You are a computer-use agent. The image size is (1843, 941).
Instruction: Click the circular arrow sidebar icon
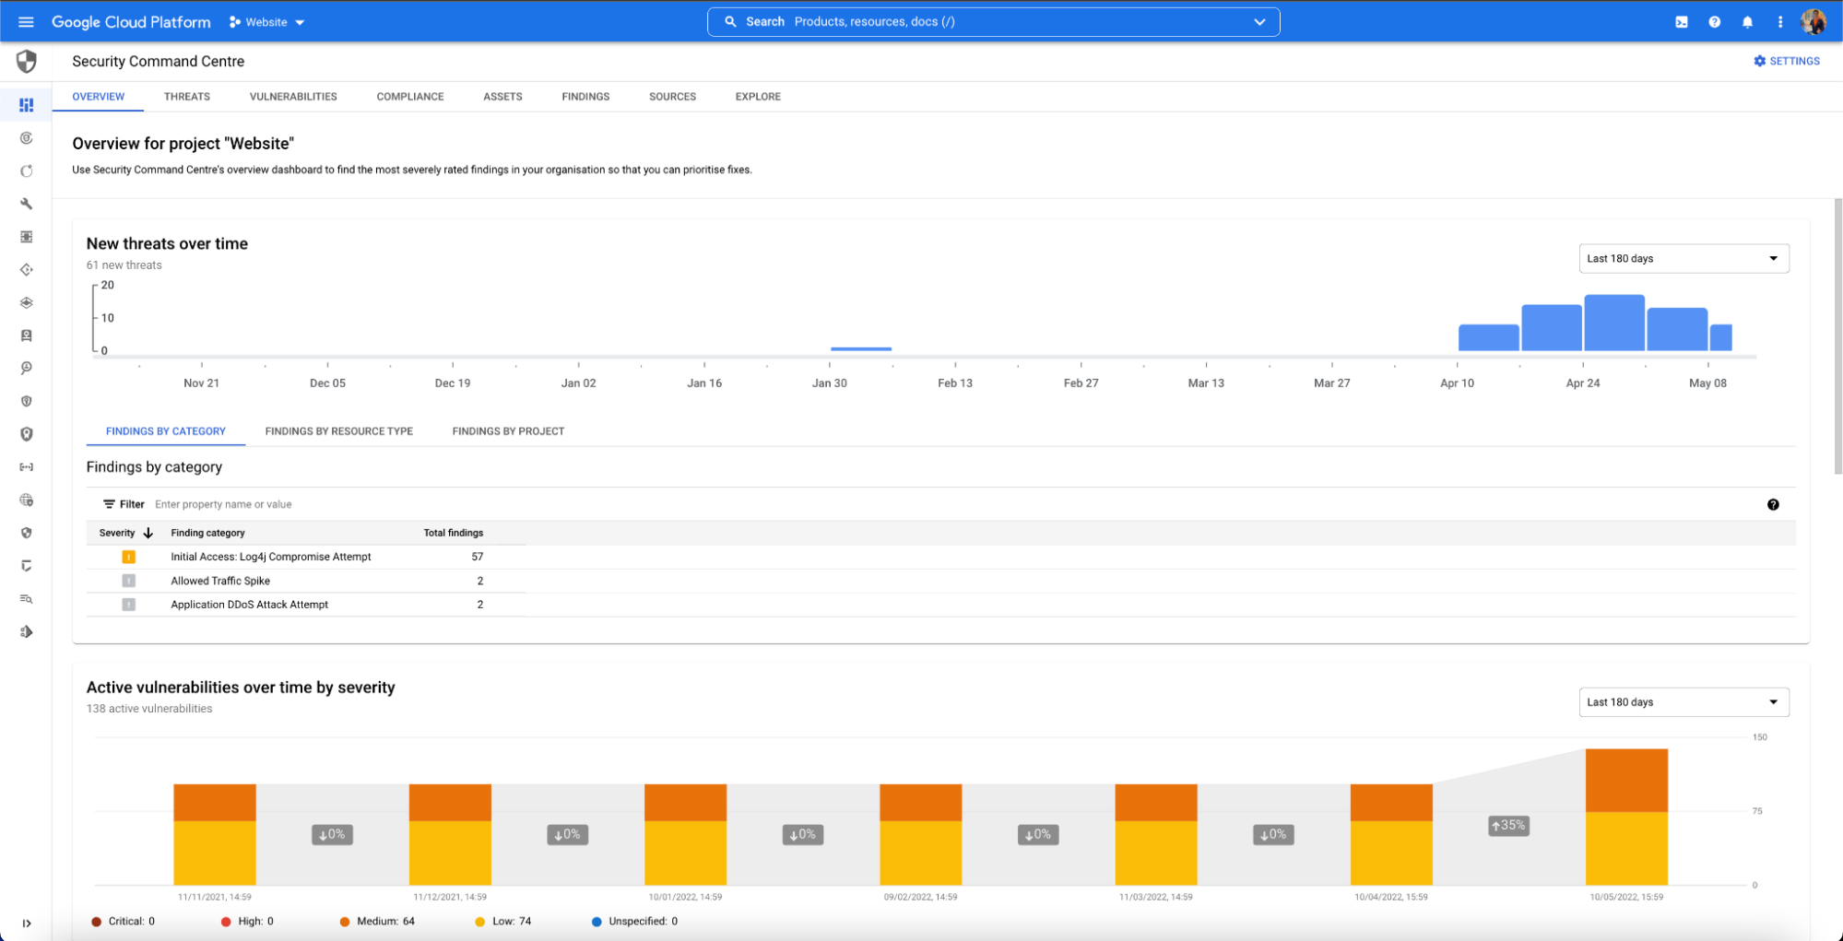click(27, 171)
